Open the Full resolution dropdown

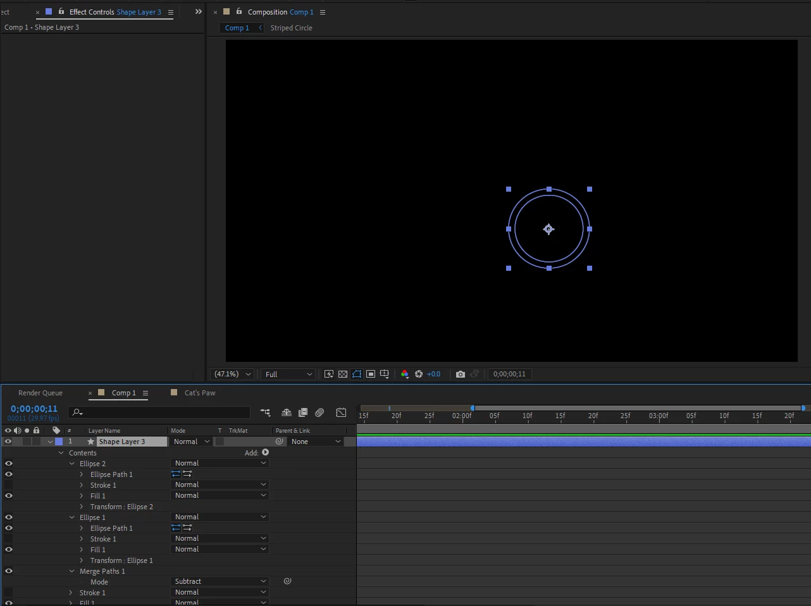pos(288,374)
